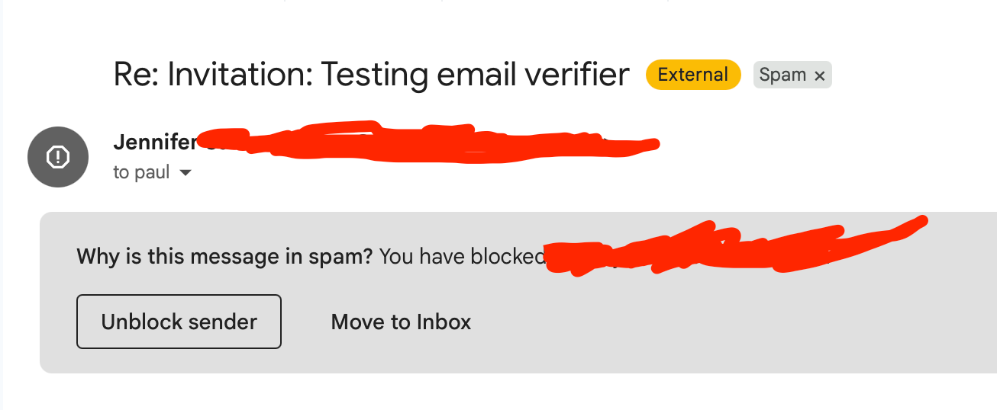Expand recipient details arrow beside "to paul"
The width and height of the screenshot is (997, 410).
coord(185,174)
